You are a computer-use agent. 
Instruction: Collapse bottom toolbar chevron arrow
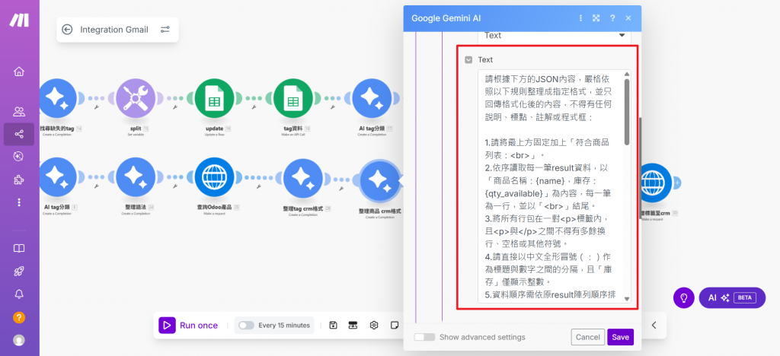pos(654,326)
